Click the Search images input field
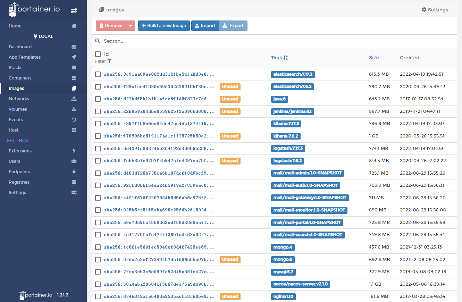The width and height of the screenshot is (462, 302). tap(278, 41)
